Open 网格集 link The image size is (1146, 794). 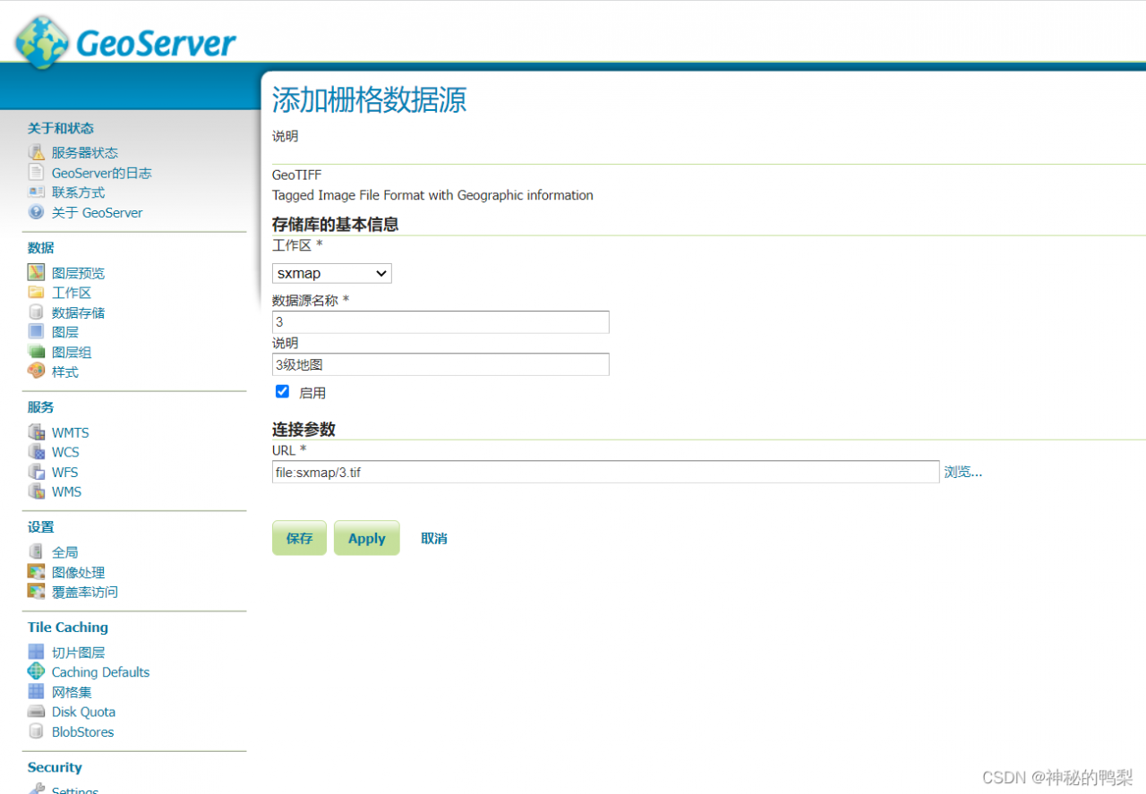click(x=72, y=692)
